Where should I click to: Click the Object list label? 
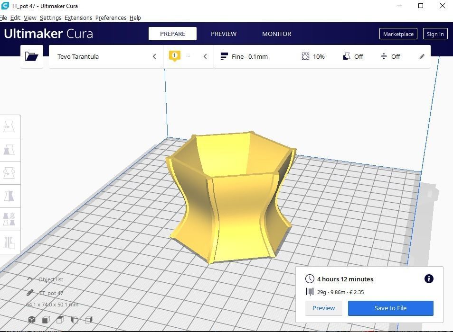click(51, 279)
